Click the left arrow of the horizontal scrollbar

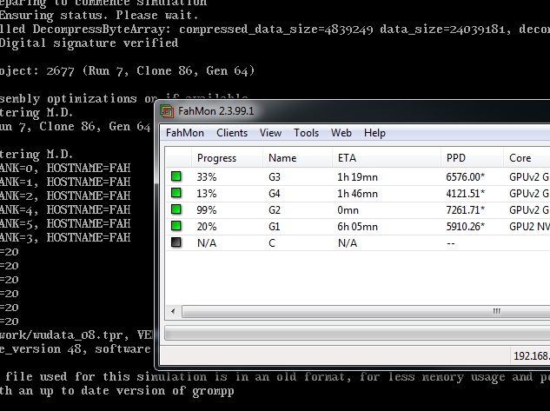173,311
